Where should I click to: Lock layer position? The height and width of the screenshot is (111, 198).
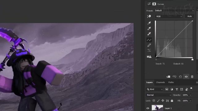click(163, 101)
